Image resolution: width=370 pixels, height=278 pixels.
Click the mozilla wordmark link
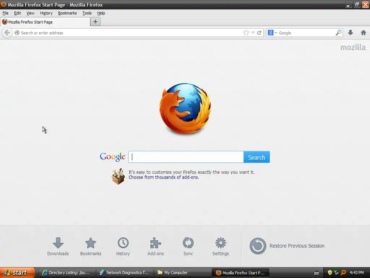353,47
